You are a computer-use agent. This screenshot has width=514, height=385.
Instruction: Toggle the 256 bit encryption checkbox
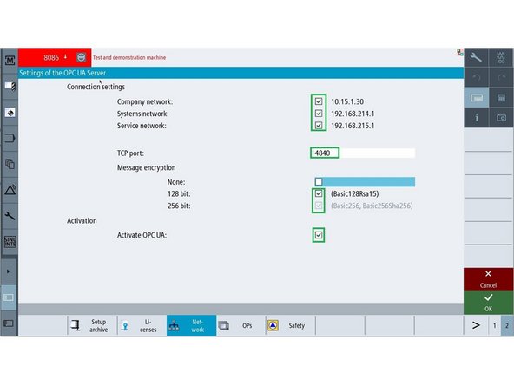coord(319,206)
